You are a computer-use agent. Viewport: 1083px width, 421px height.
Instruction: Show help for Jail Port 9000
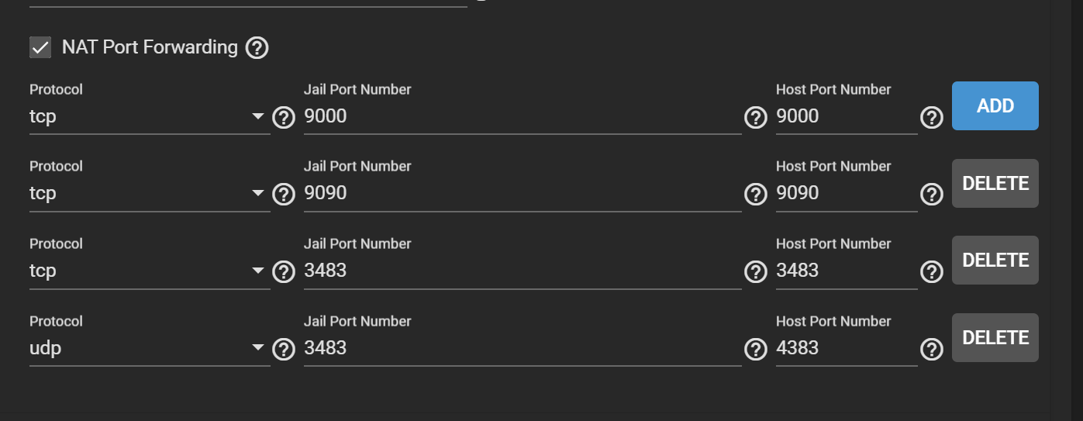[x=755, y=117]
